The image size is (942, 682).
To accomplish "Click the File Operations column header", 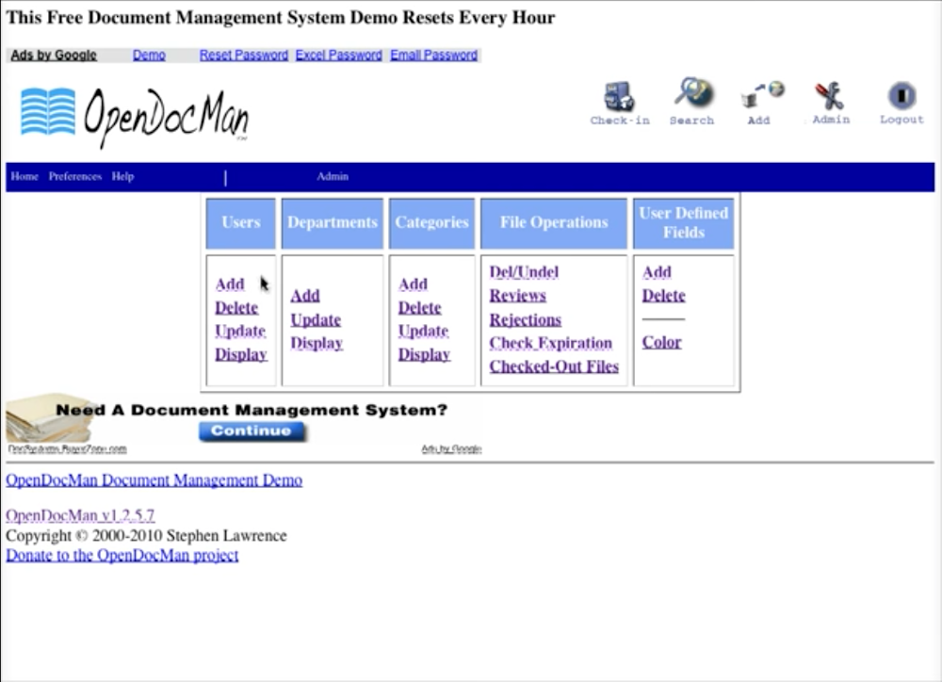I will tap(554, 223).
